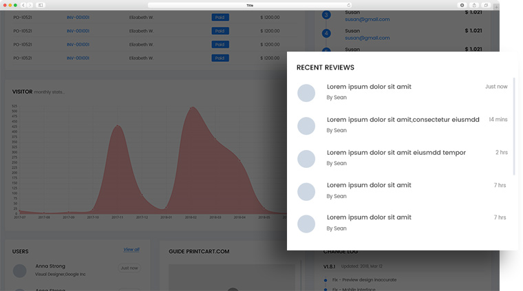This screenshot has height=291, width=523.
Task: Click the first blue Paid status badge
Action: 220,17
